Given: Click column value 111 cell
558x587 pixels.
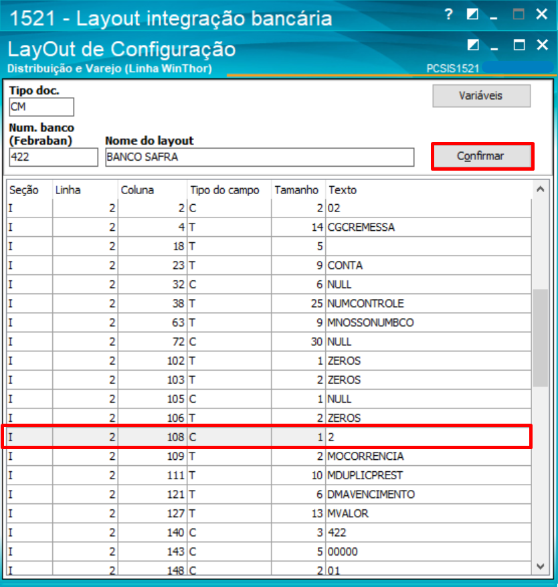Looking at the screenshot, I should click(153, 475).
